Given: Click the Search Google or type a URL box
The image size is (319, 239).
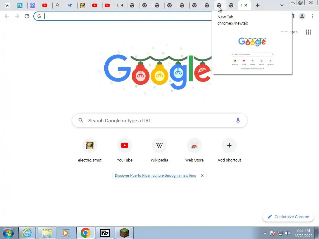Looking at the screenshot, I should click(x=160, y=120).
